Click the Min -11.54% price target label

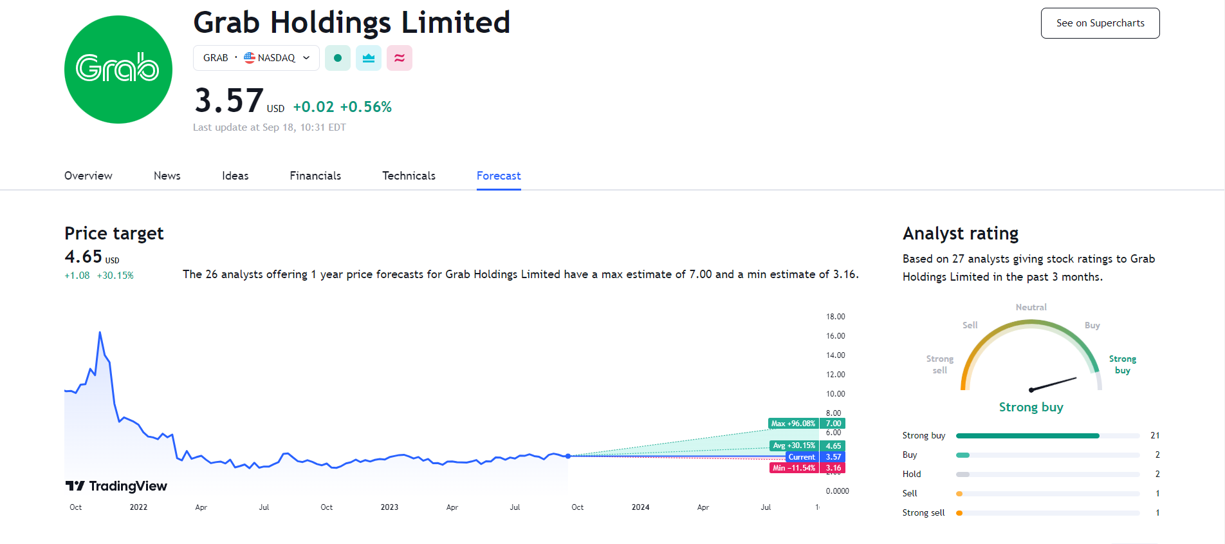(794, 468)
